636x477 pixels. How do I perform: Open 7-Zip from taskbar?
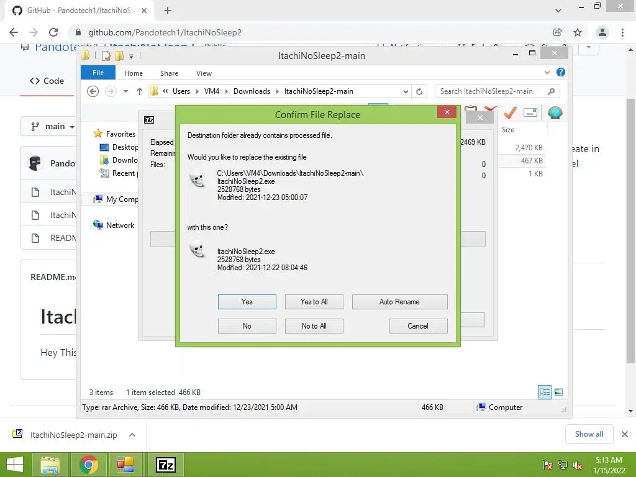[x=165, y=465]
